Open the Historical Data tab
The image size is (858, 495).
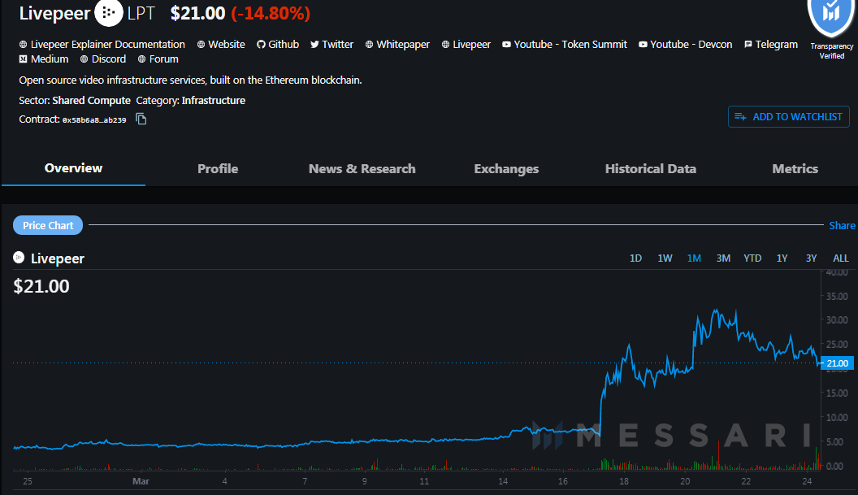click(x=651, y=168)
